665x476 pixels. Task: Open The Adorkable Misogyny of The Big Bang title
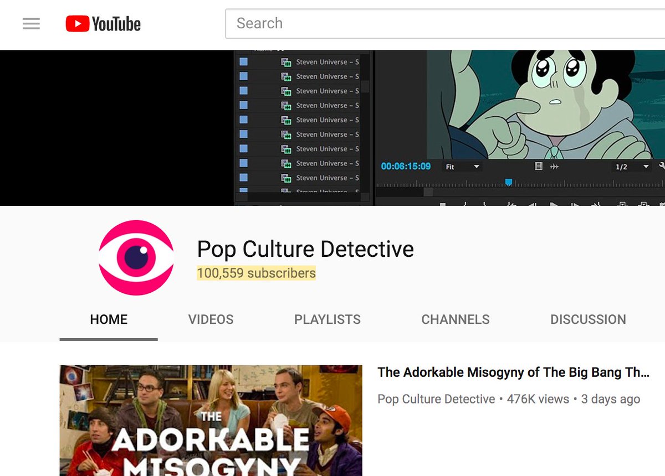[513, 372]
